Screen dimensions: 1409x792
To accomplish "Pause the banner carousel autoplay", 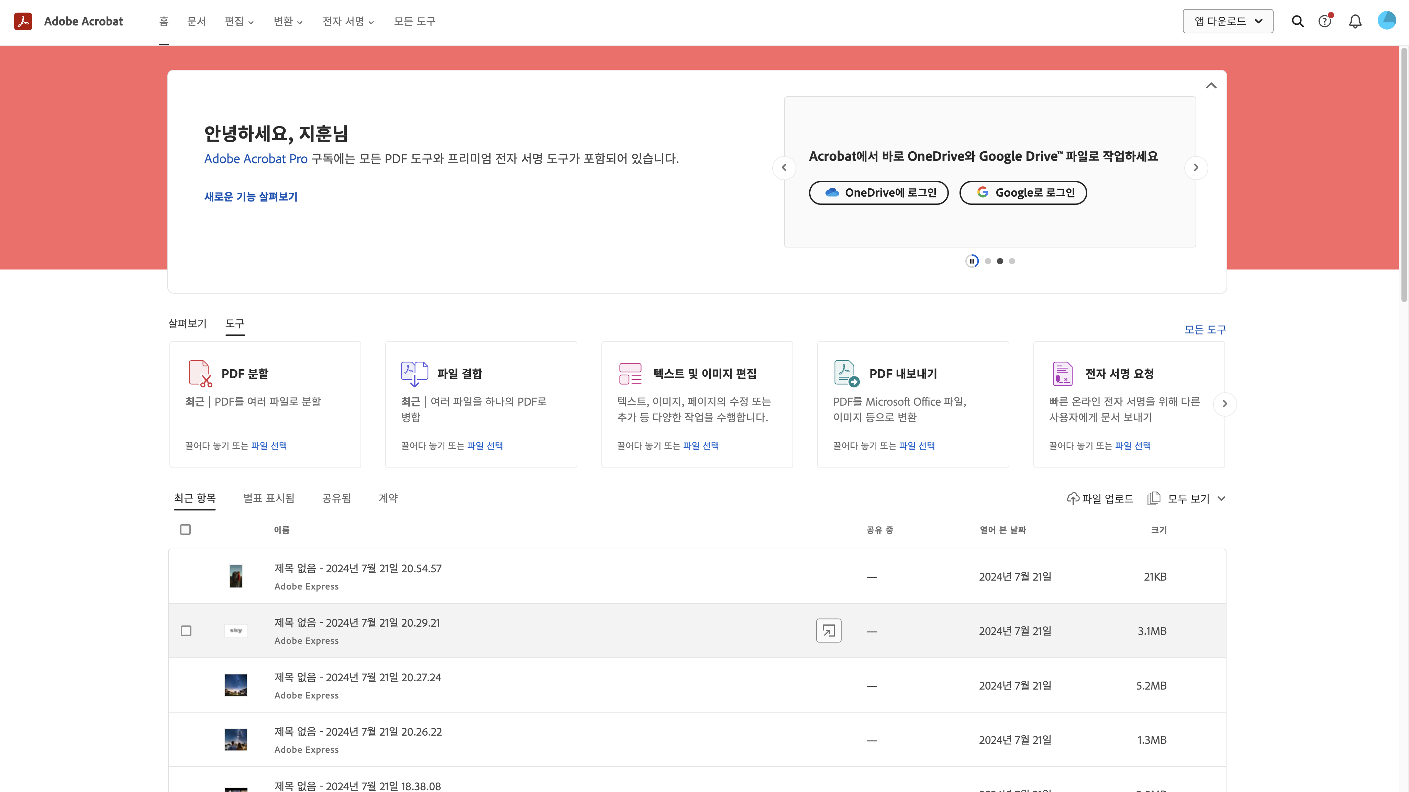I will tap(972, 261).
